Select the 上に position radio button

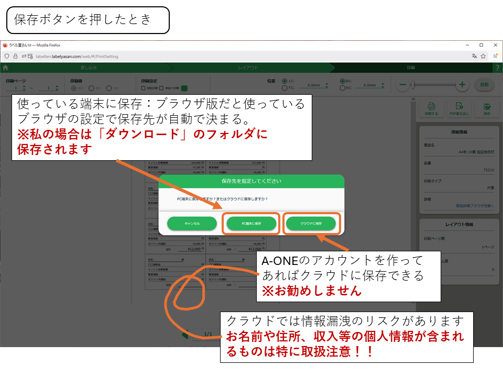[285, 81]
